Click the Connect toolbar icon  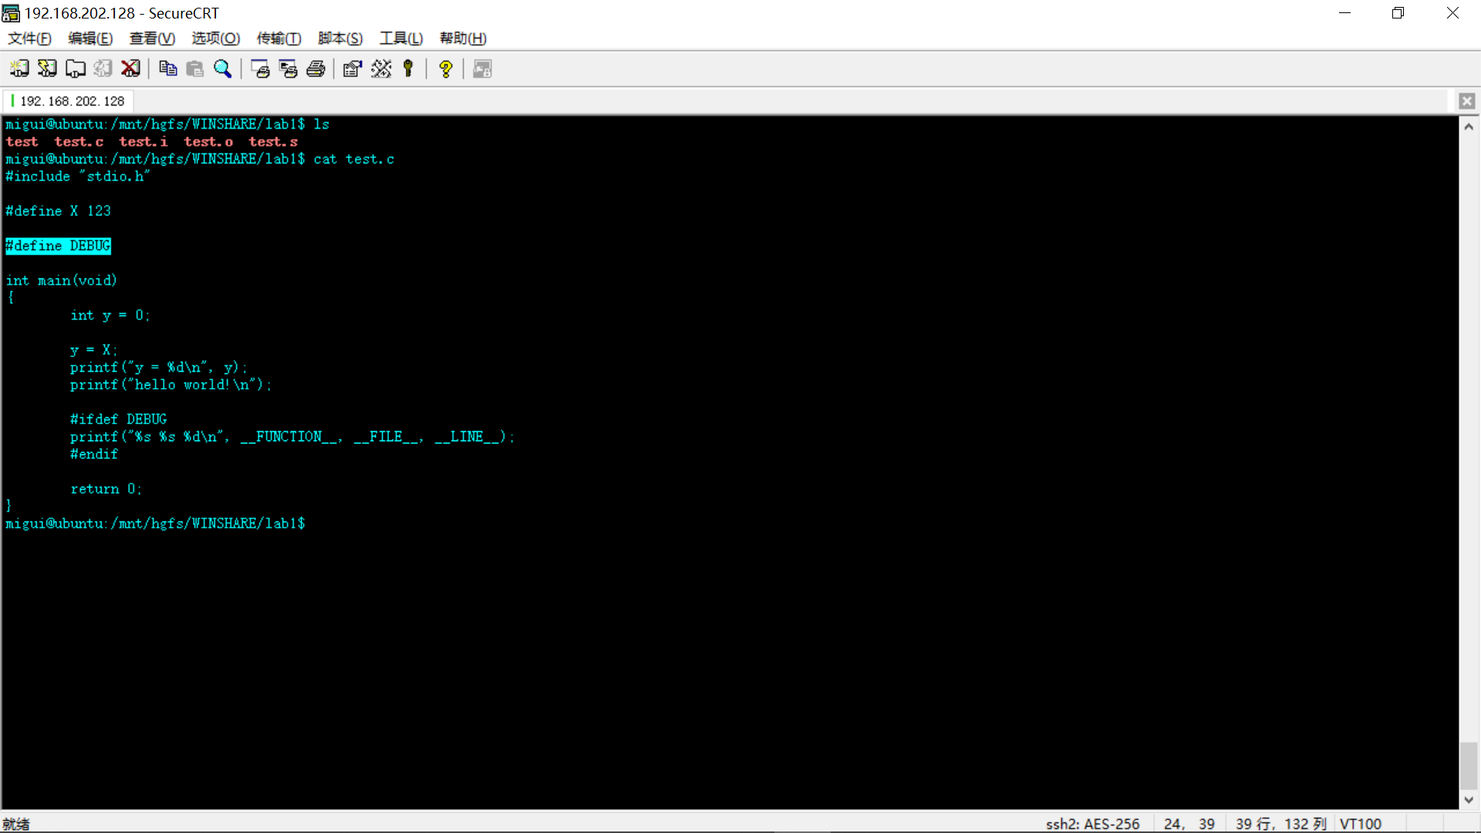pos(19,69)
